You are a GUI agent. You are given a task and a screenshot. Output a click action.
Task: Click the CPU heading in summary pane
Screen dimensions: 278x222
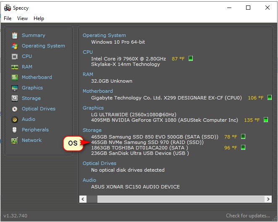[88, 52]
